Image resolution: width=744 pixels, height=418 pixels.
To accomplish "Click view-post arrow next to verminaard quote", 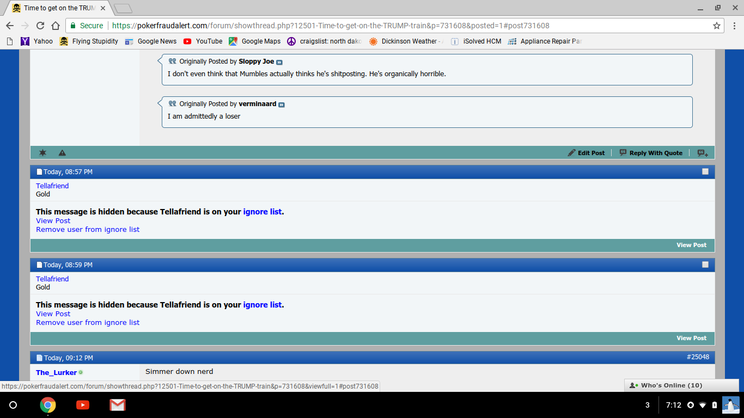I will 282,104.
